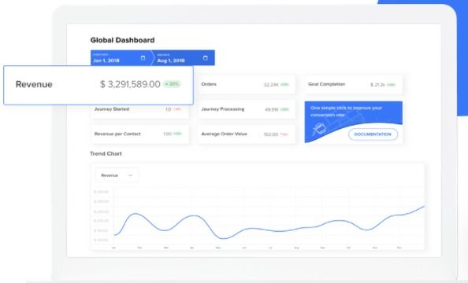Open the end date calendar icon
Viewport: 468px width, 283px height.
pyautogui.click(x=206, y=58)
